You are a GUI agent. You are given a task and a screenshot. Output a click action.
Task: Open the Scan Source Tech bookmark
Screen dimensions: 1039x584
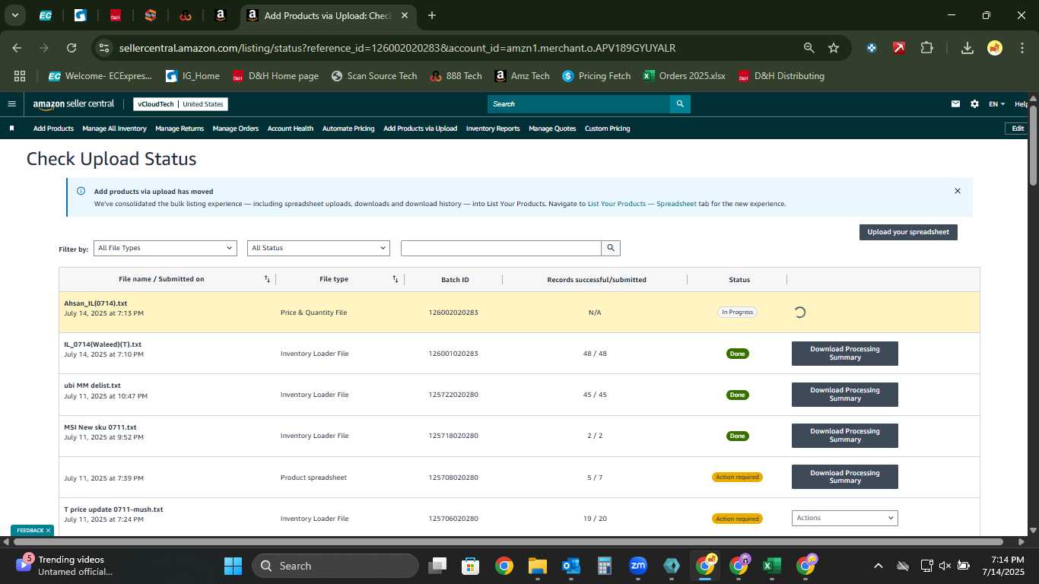pos(374,76)
